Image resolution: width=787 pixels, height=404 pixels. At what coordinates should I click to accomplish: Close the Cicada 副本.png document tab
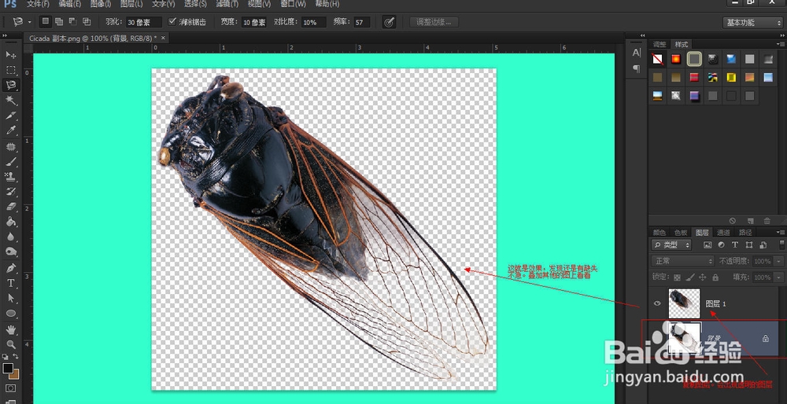(x=163, y=38)
